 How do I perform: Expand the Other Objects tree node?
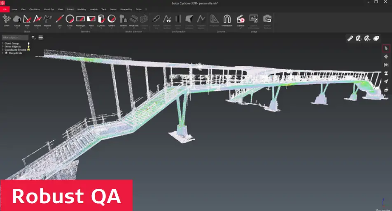tap(2, 47)
